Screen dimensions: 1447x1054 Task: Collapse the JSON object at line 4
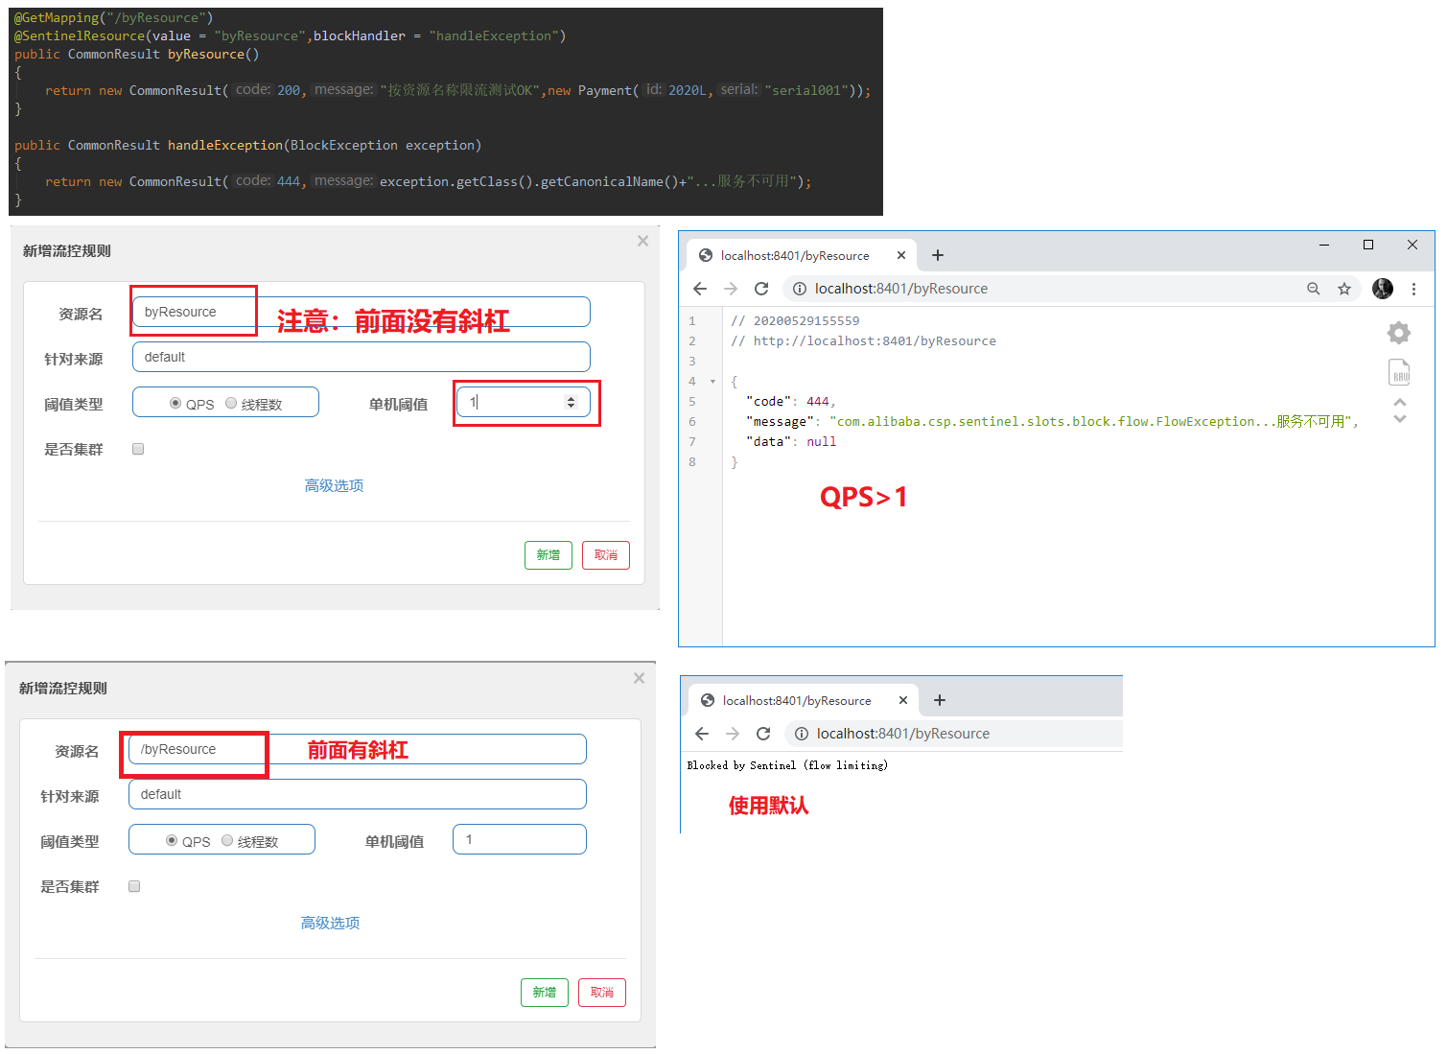pyautogui.click(x=712, y=382)
